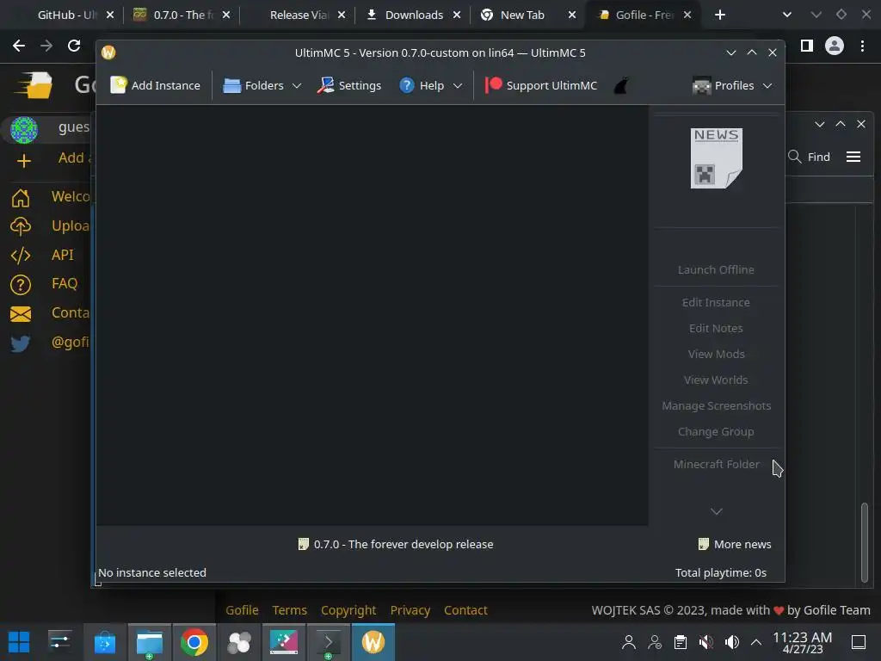Open system settings sliders icon in taskbar

(59, 642)
